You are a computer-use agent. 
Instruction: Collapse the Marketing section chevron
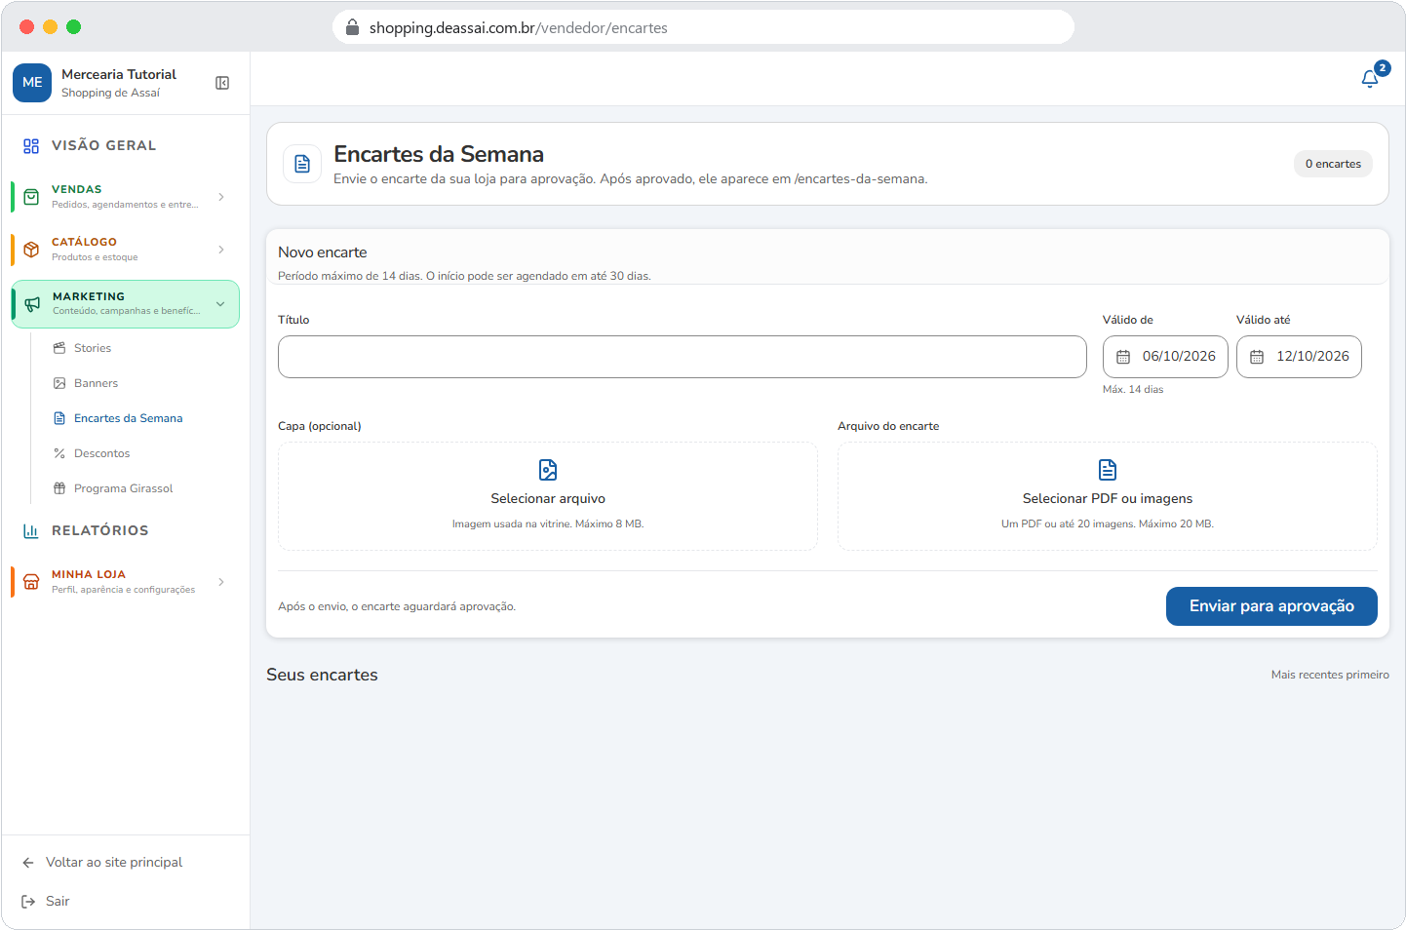click(x=220, y=304)
